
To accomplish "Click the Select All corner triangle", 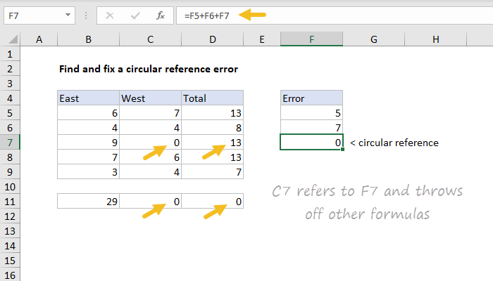I will click(13, 39).
